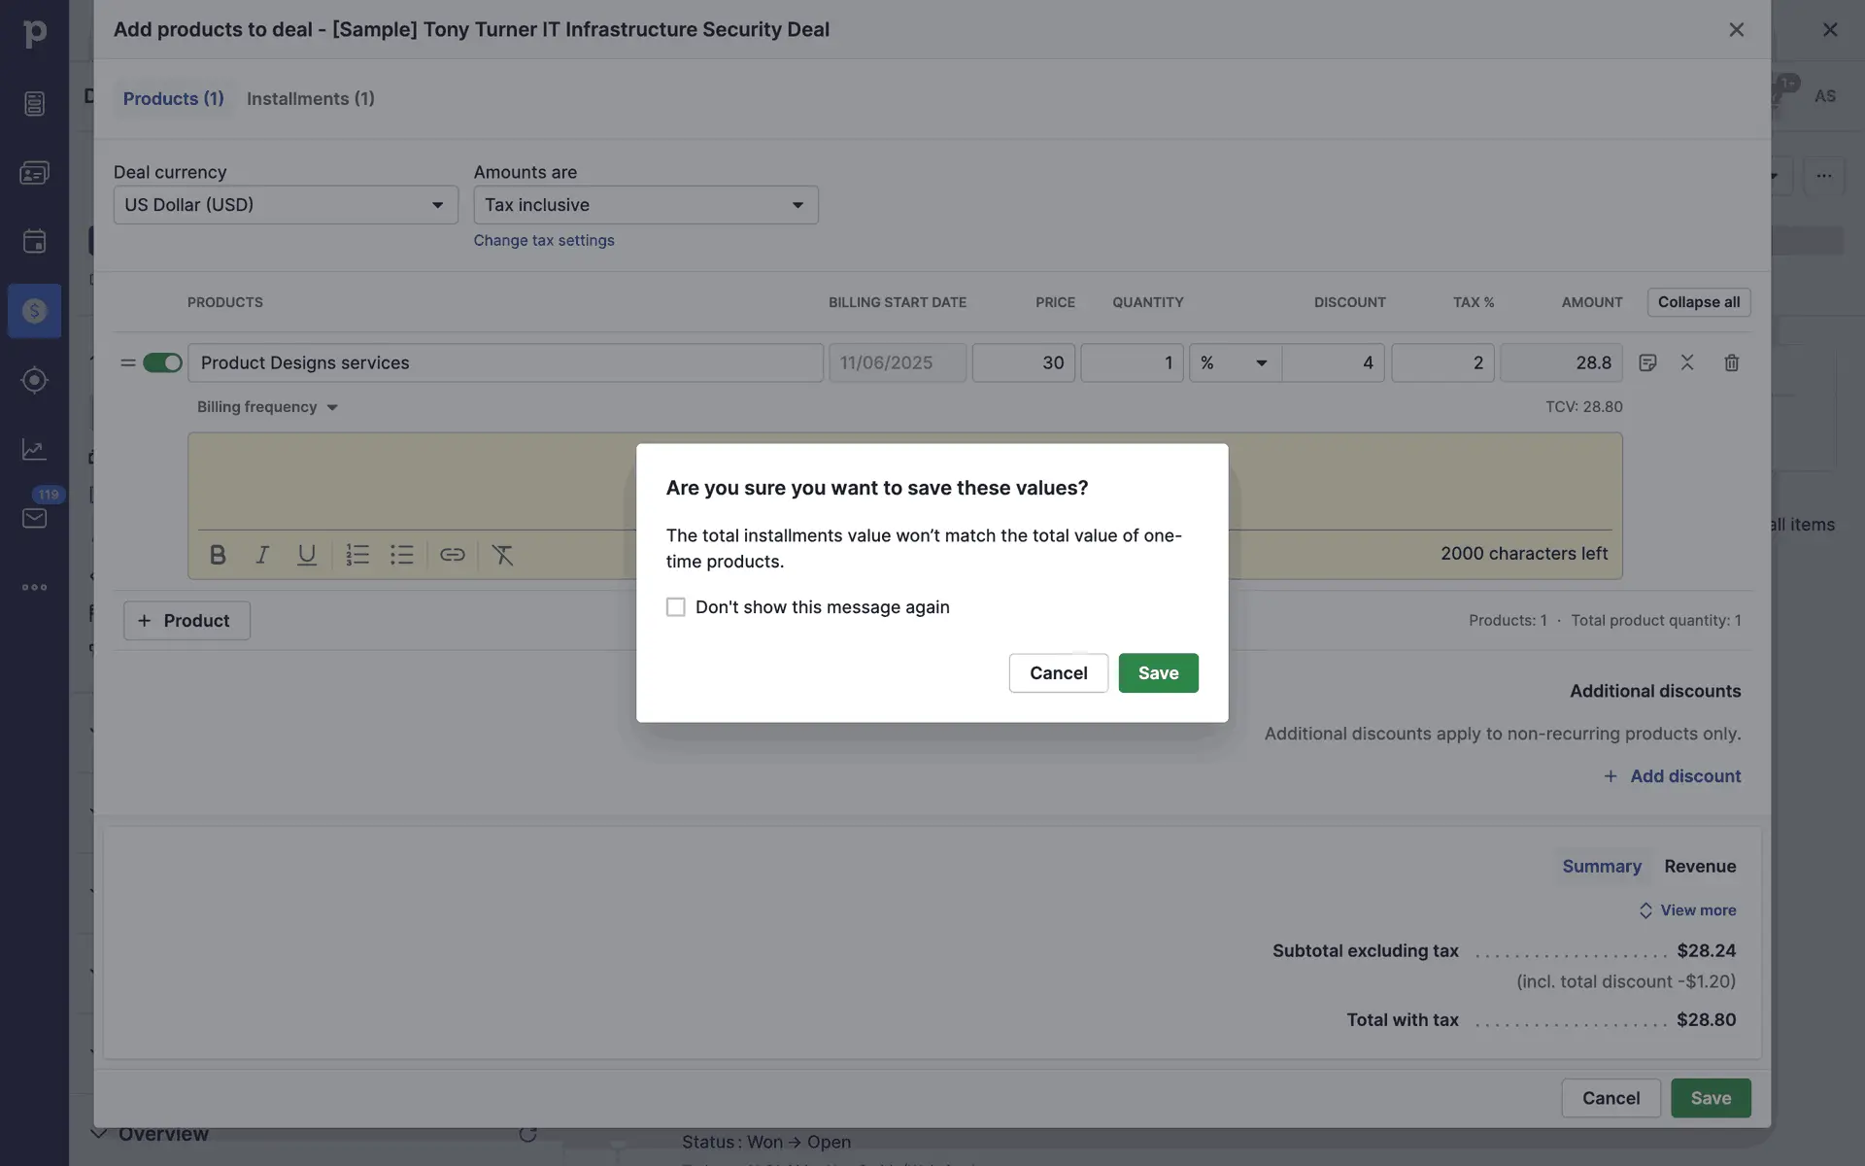Click the insert link icon

point(452,555)
